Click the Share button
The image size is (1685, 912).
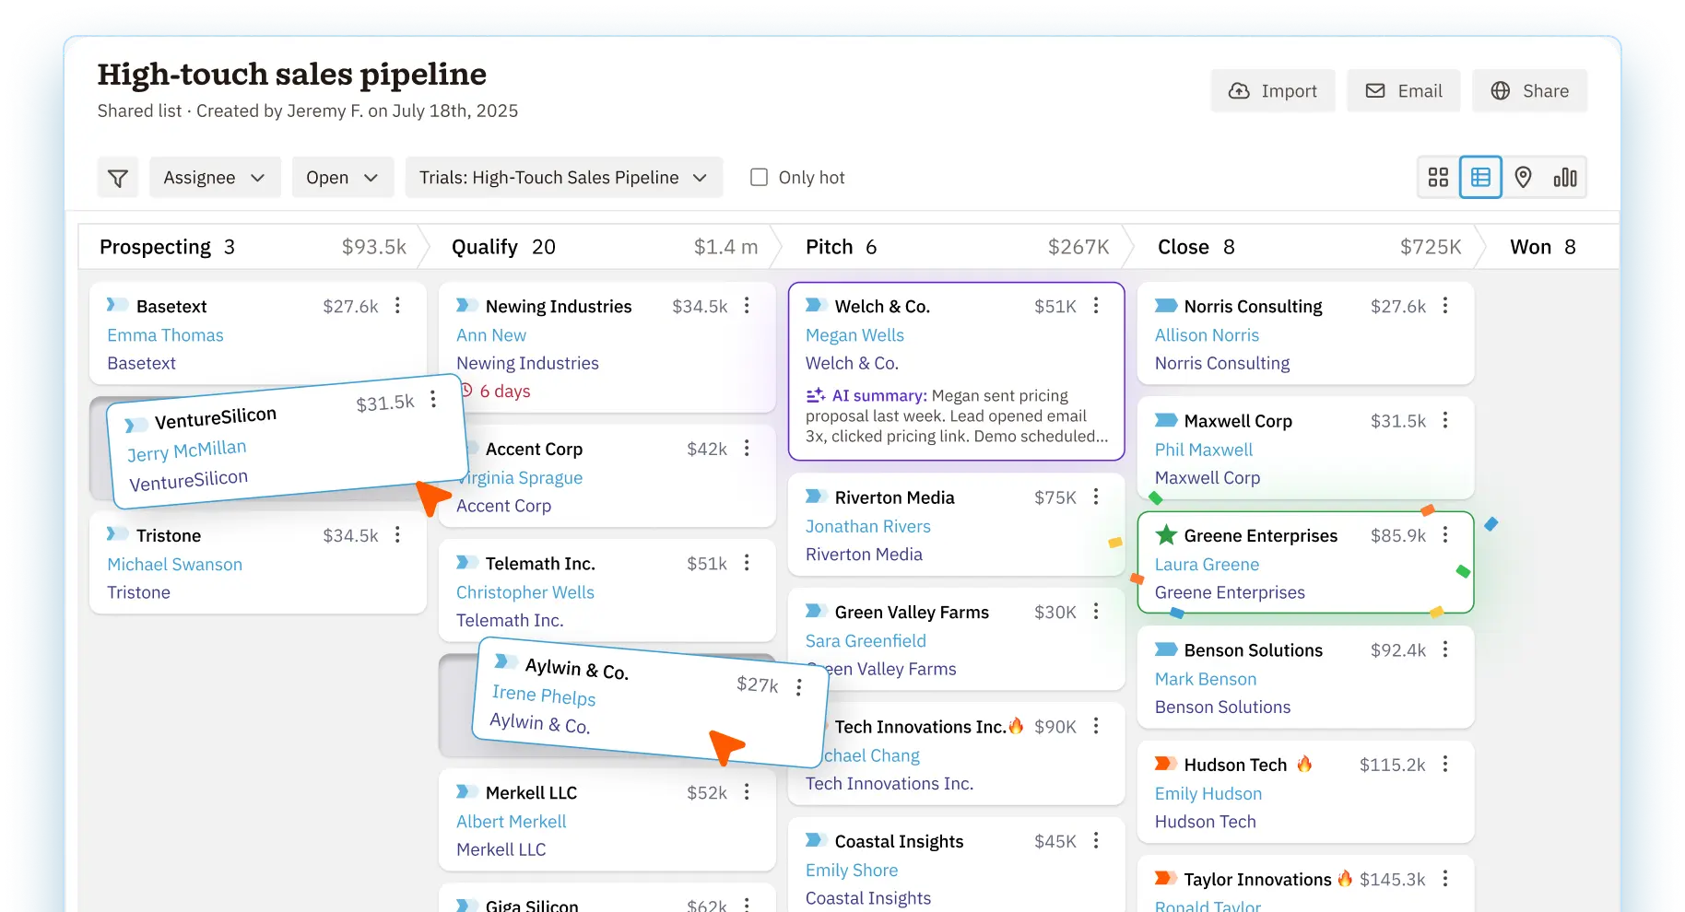[1529, 91]
